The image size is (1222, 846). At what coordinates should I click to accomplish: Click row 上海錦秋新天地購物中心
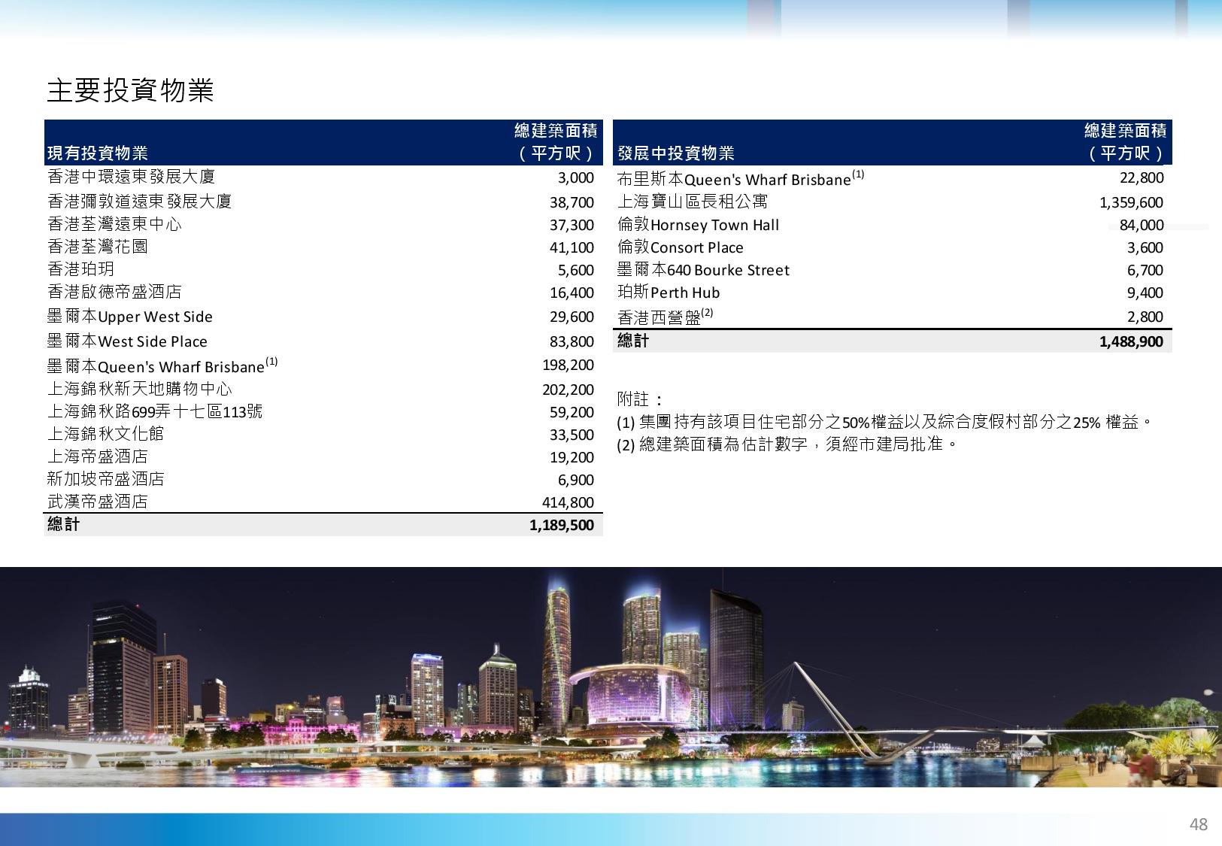pos(323,389)
